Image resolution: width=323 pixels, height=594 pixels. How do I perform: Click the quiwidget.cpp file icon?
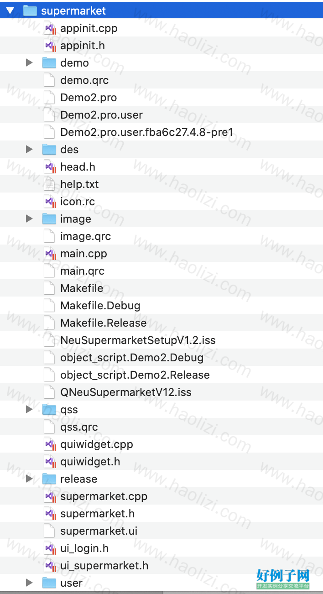pyautogui.click(x=50, y=444)
